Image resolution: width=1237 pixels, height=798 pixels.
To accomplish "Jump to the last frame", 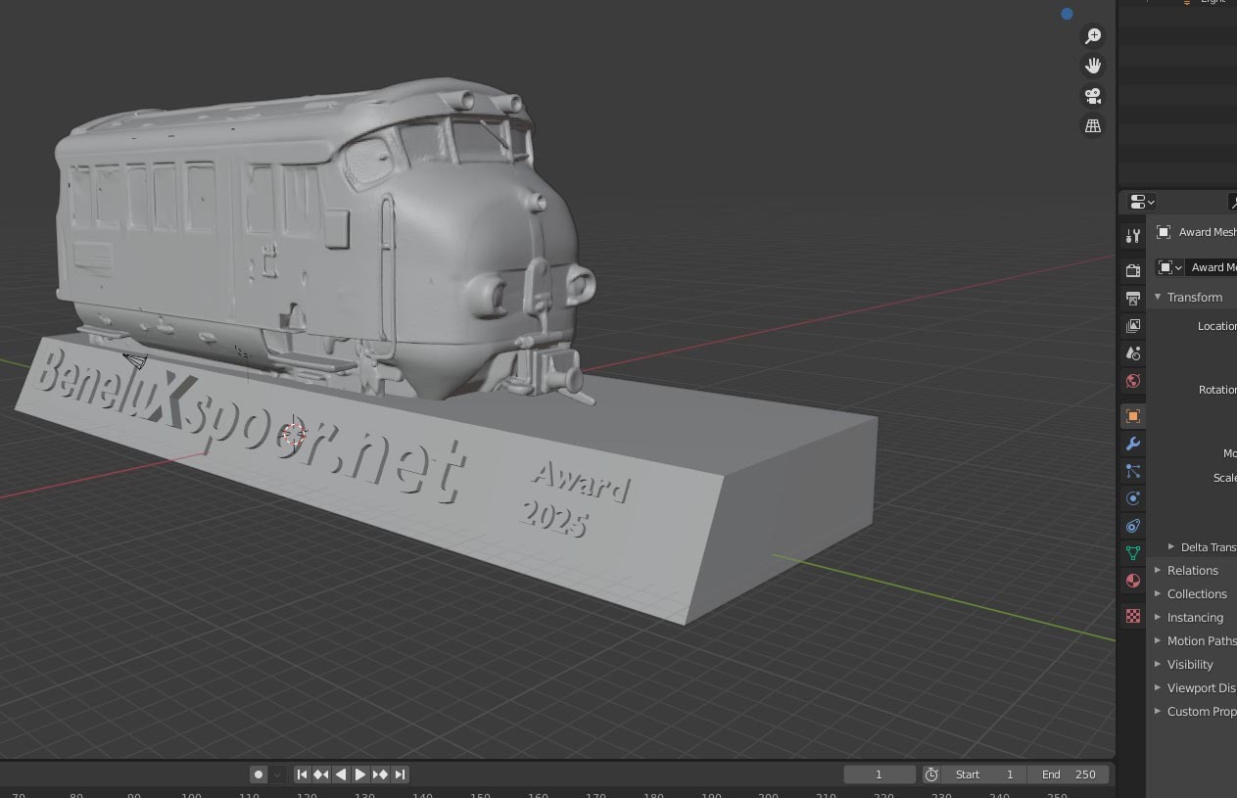I will tap(400, 775).
